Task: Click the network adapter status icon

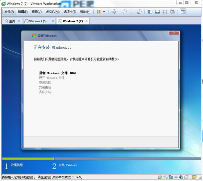Action: coord(171,177)
